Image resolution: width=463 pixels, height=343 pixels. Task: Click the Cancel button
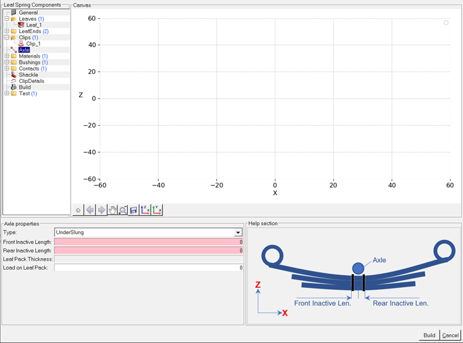click(450, 335)
